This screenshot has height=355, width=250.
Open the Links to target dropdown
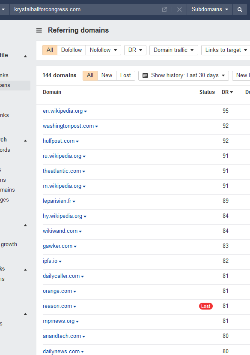[x=226, y=50]
